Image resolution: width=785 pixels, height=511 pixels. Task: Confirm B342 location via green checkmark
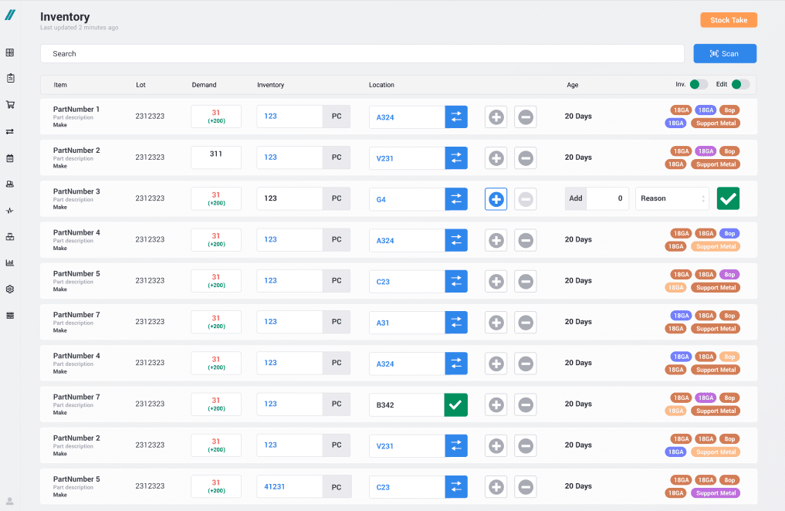click(455, 404)
